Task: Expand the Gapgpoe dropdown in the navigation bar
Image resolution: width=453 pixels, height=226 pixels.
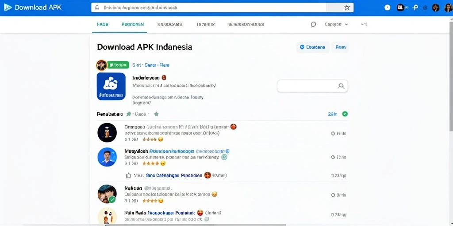Action: [x=336, y=25]
